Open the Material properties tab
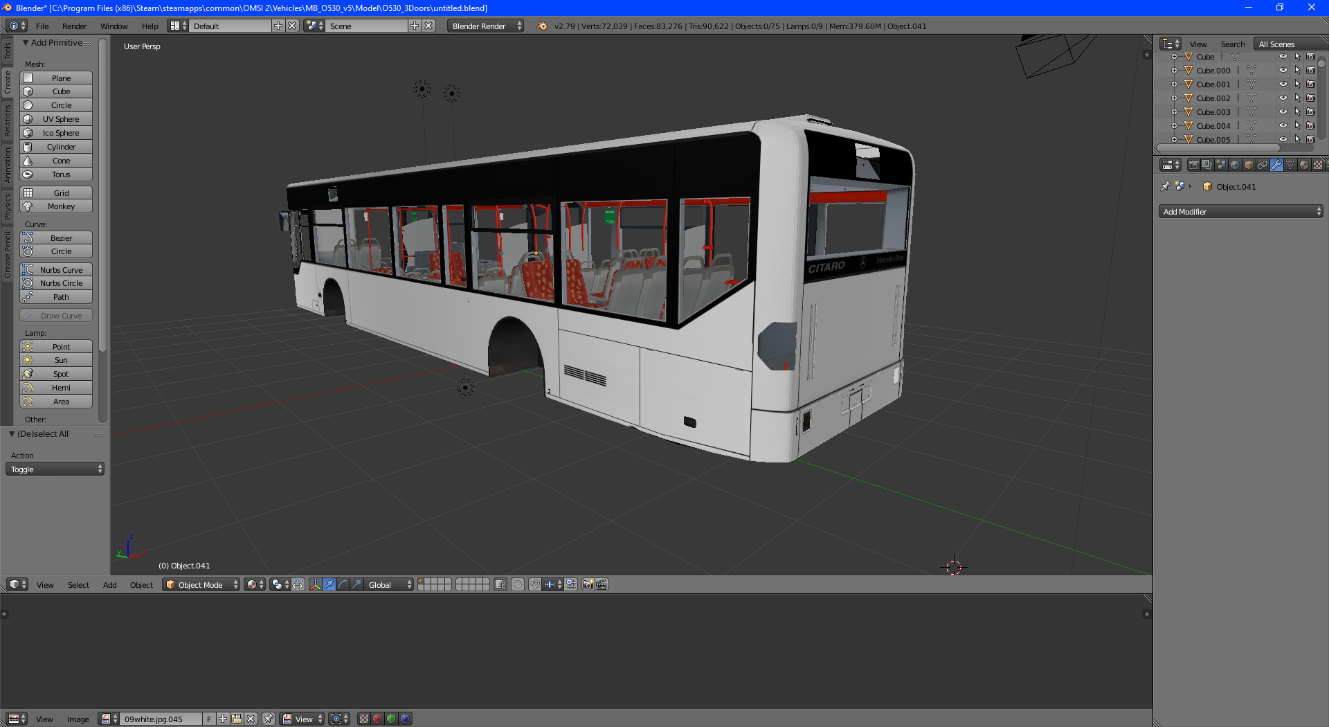The width and height of the screenshot is (1329, 727). point(1304,165)
